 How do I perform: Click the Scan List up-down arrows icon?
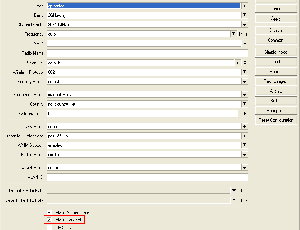pos(245,63)
